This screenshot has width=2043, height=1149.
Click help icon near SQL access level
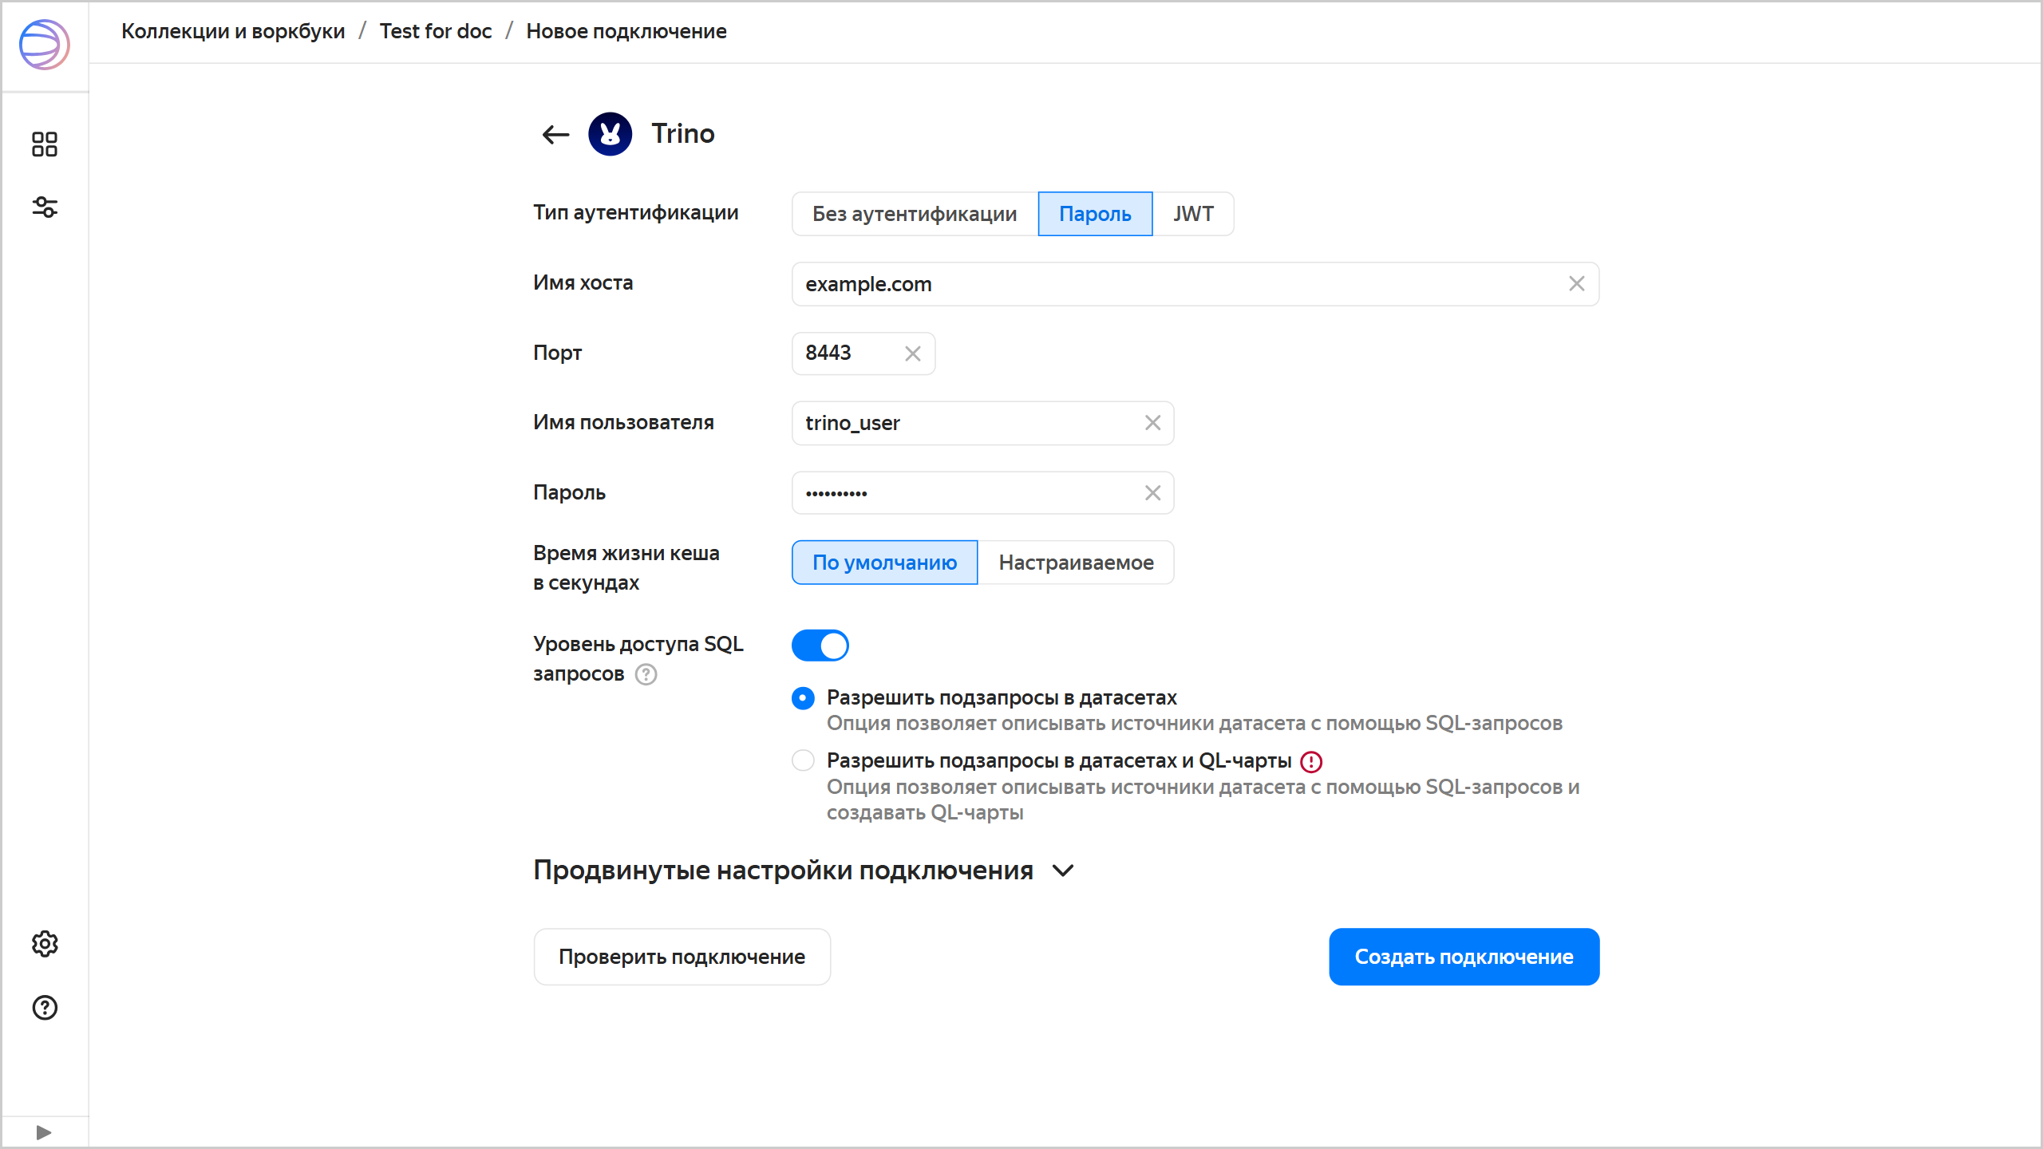click(x=646, y=675)
